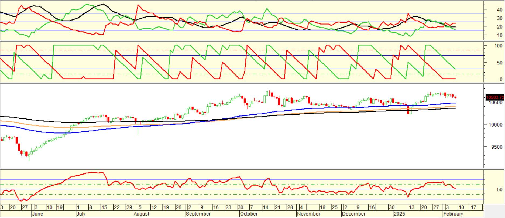Click date label 22 in July
Screen dimensions: 505x218
coord(117,207)
